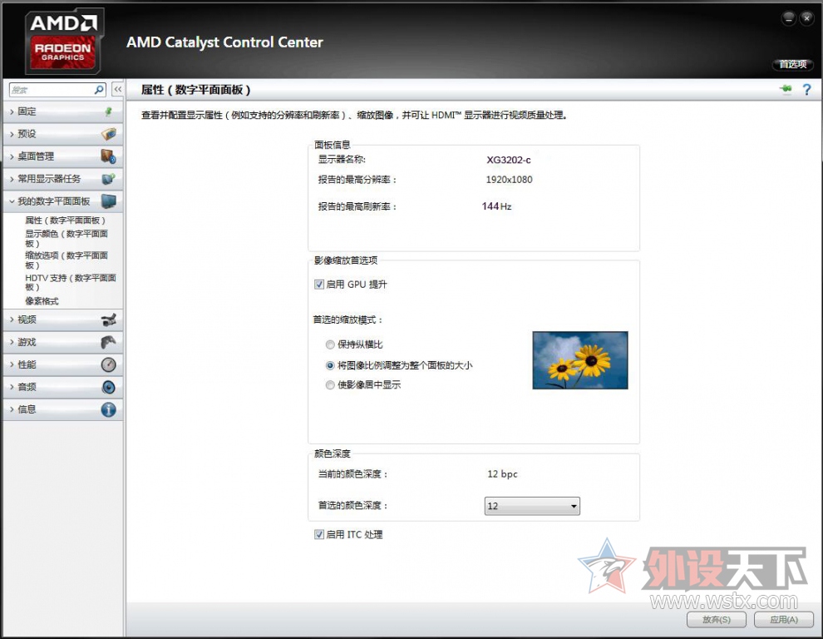823x639 pixels.
Task: Click the monitor name XG3202-c
Action: click(x=509, y=160)
